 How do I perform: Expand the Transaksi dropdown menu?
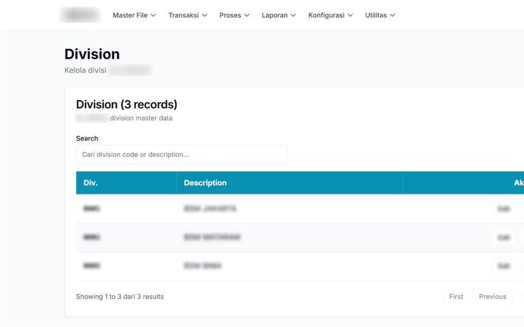[x=187, y=15]
